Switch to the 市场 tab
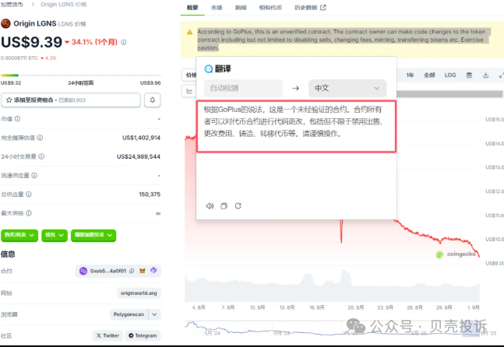 coord(216,7)
